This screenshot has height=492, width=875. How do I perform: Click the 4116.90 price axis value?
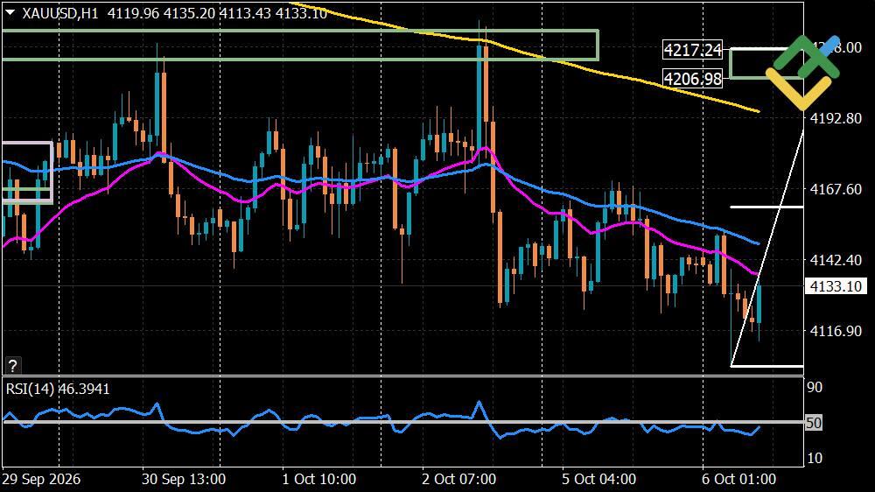836,331
